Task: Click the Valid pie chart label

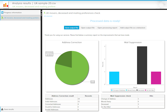Action: tap(92, 82)
